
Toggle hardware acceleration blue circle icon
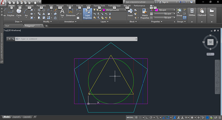coord(207,117)
